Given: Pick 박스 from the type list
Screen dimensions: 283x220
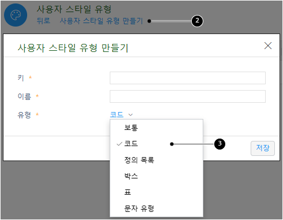Looking at the screenshot, I should click(157, 176).
